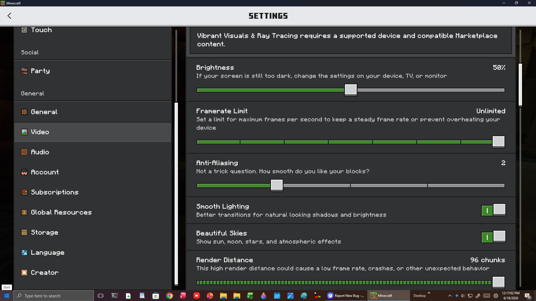Click the taskbar clock and date
Image resolution: width=536 pixels, height=301 pixels.
click(511, 296)
